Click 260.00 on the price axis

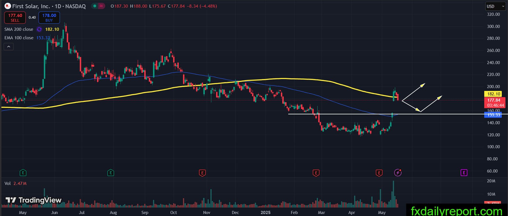(x=493, y=51)
